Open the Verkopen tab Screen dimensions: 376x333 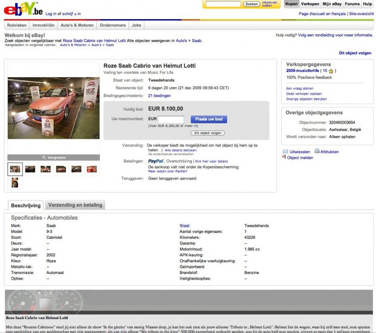coord(310,4)
